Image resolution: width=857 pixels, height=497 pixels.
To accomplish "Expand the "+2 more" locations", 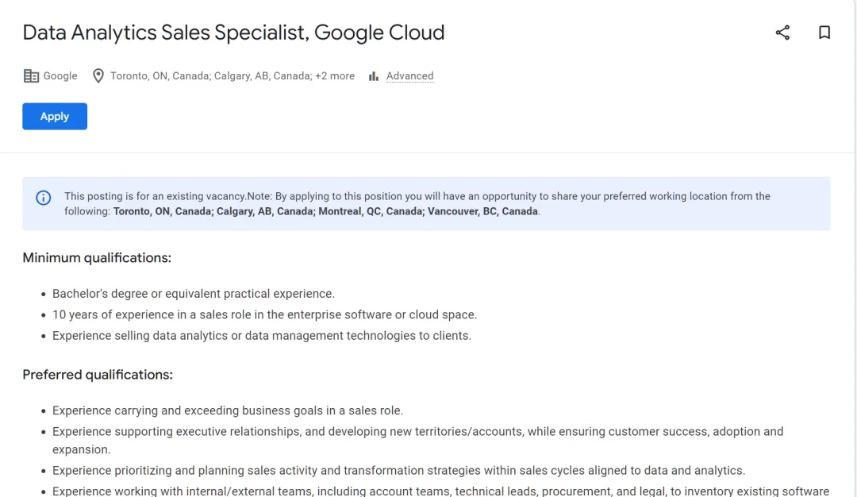I will pos(335,76).
